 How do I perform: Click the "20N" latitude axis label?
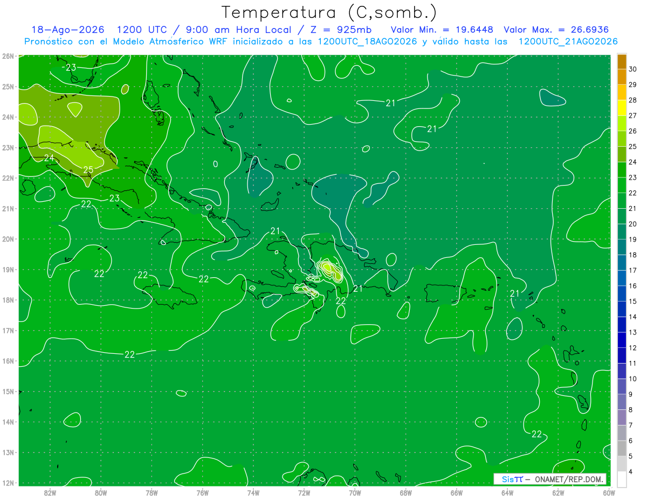tap(8, 239)
